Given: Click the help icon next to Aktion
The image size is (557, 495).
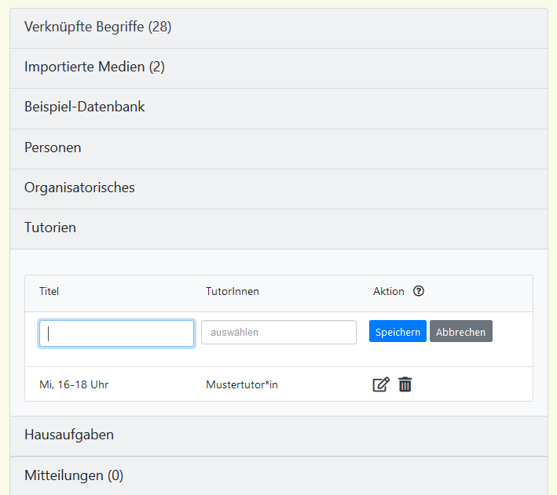Looking at the screenshot, I should 419,291.
